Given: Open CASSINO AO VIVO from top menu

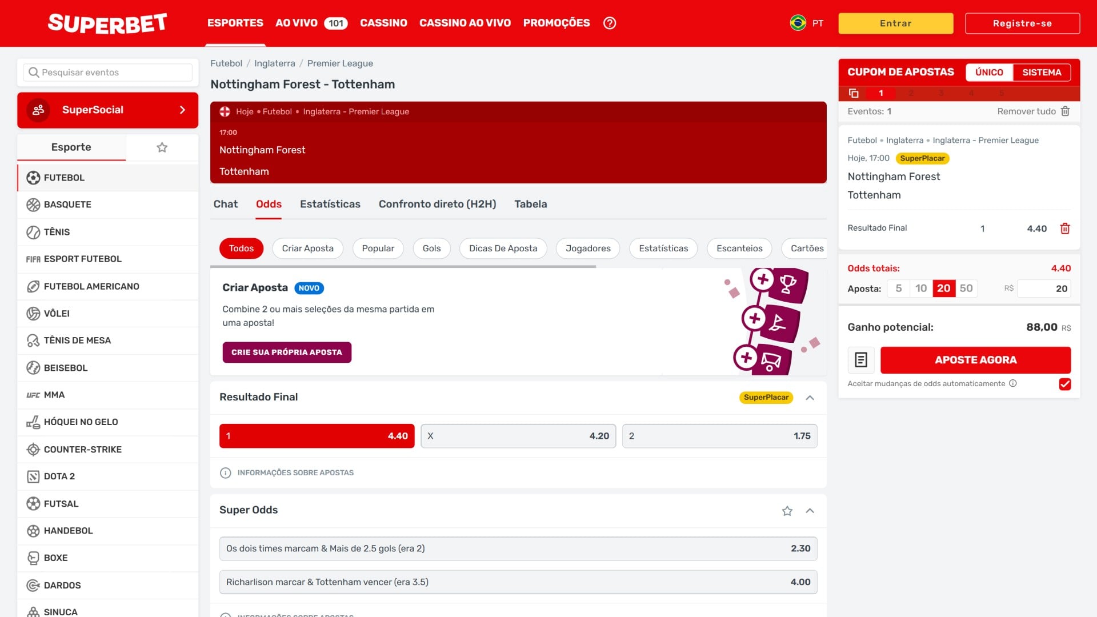Looking at the screenshot, I should [x=465, y=23].
